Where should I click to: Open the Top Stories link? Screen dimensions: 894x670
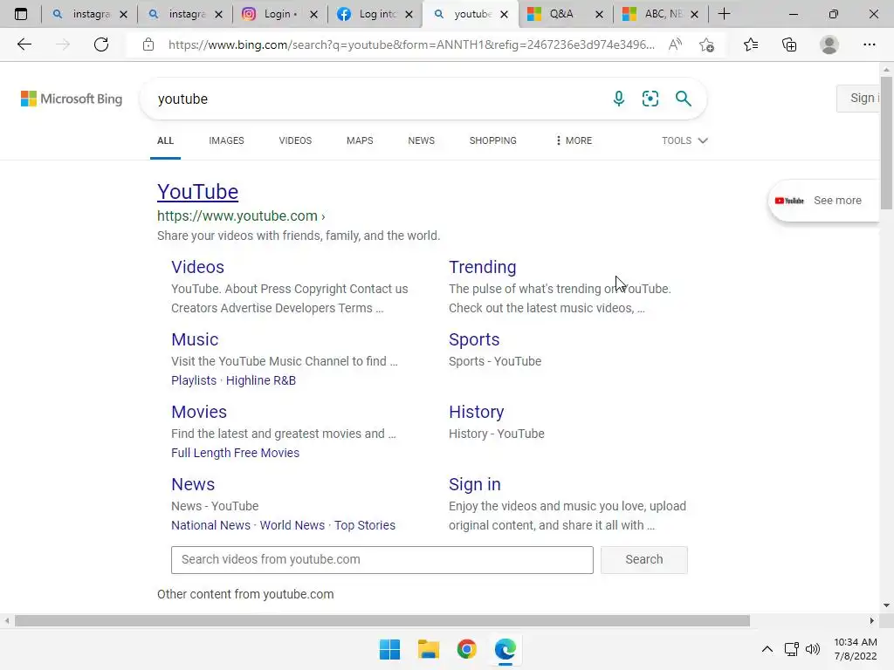(365, 525)
